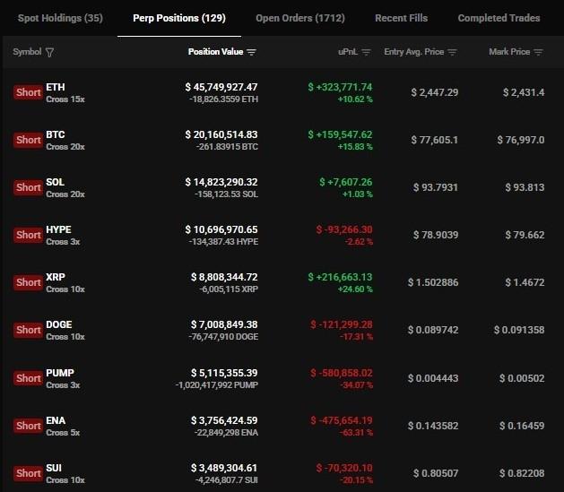Select Perp Positions (129) tab

pos(179,18)
